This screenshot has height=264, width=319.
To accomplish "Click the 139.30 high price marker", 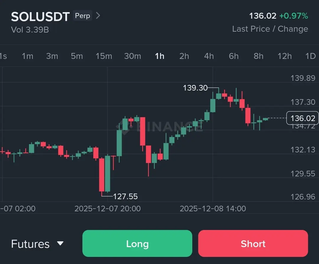I will (195, 88).
